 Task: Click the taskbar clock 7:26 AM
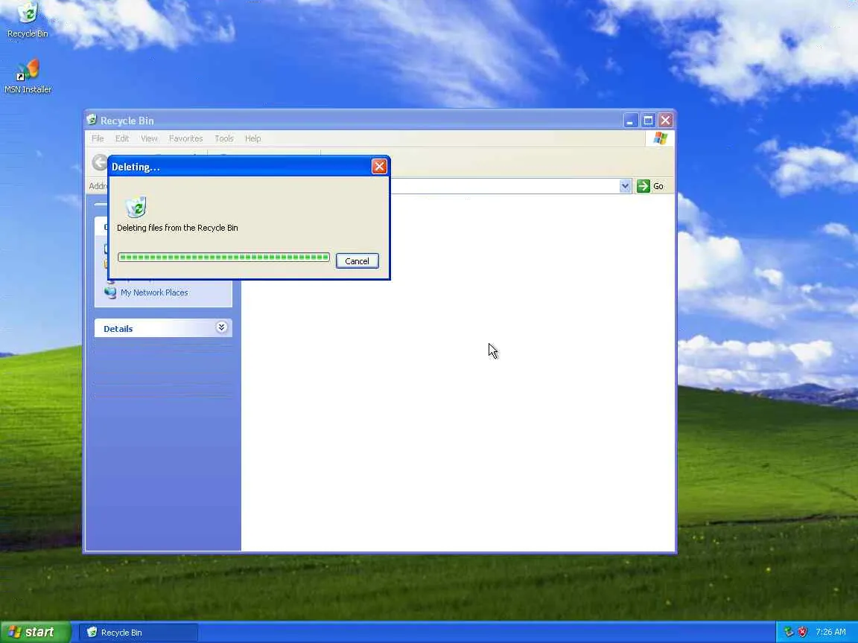click(830, 632)
